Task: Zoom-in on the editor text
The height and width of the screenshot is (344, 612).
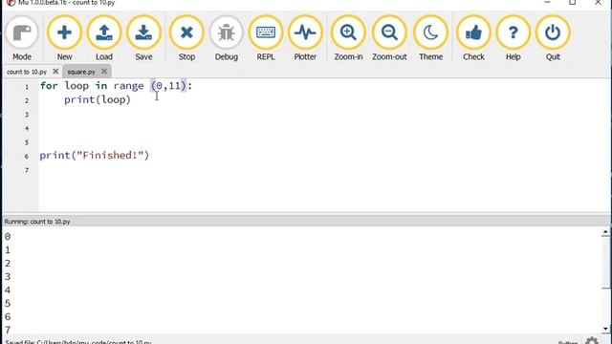Action: pos(348,38)
